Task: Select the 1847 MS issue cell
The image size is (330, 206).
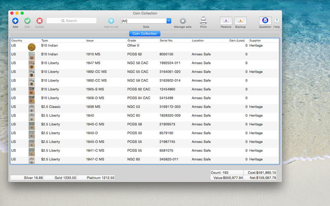Action: [x=93, y=63]
